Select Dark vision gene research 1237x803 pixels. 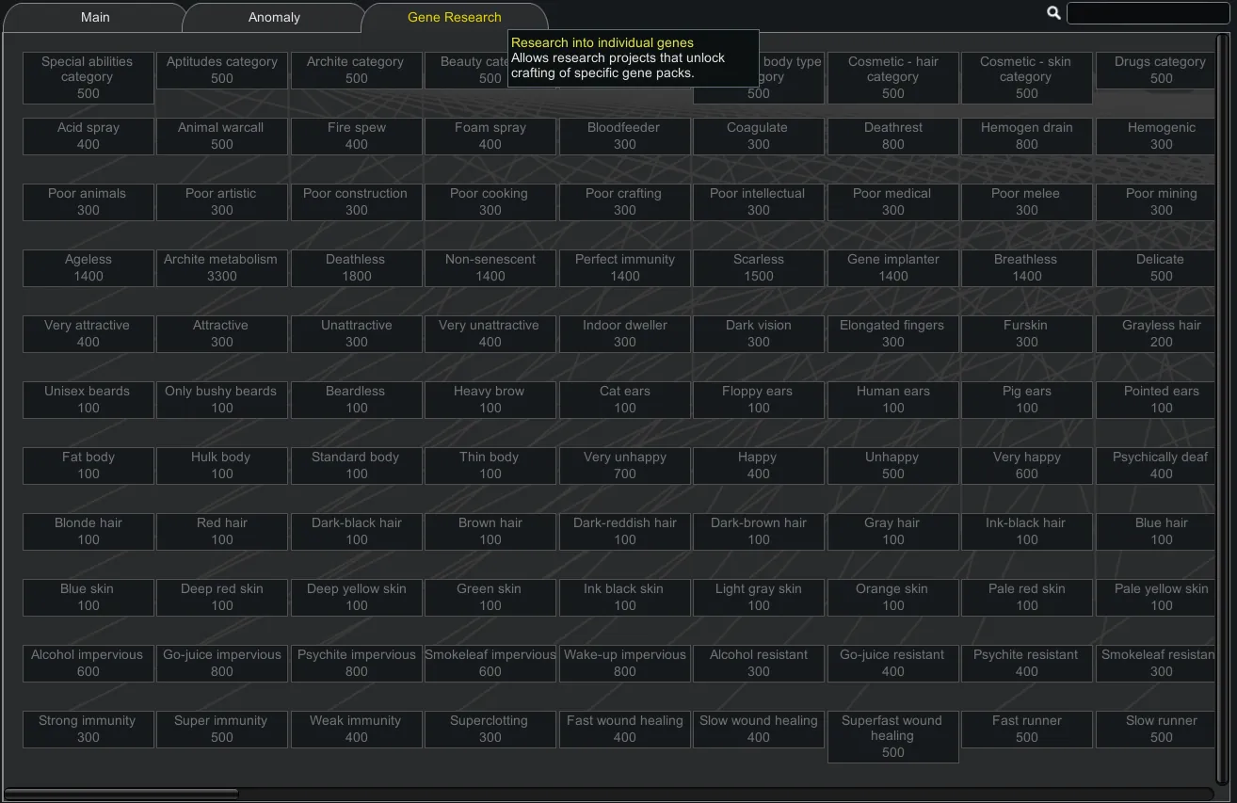(x=759, y=333)
